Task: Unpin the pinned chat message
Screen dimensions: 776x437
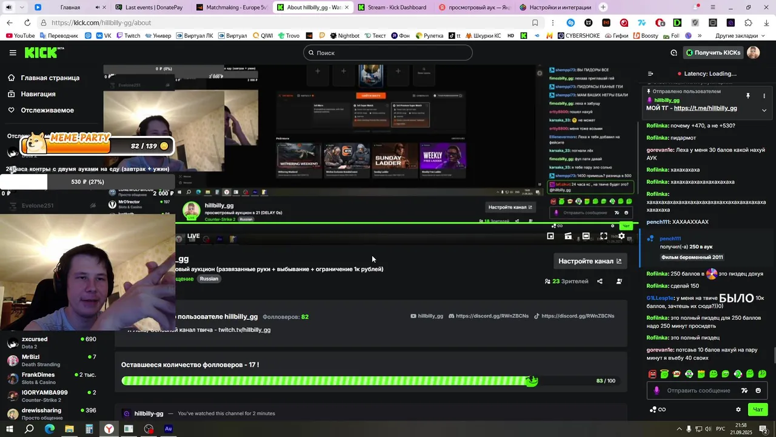Action: coord(748,96)
